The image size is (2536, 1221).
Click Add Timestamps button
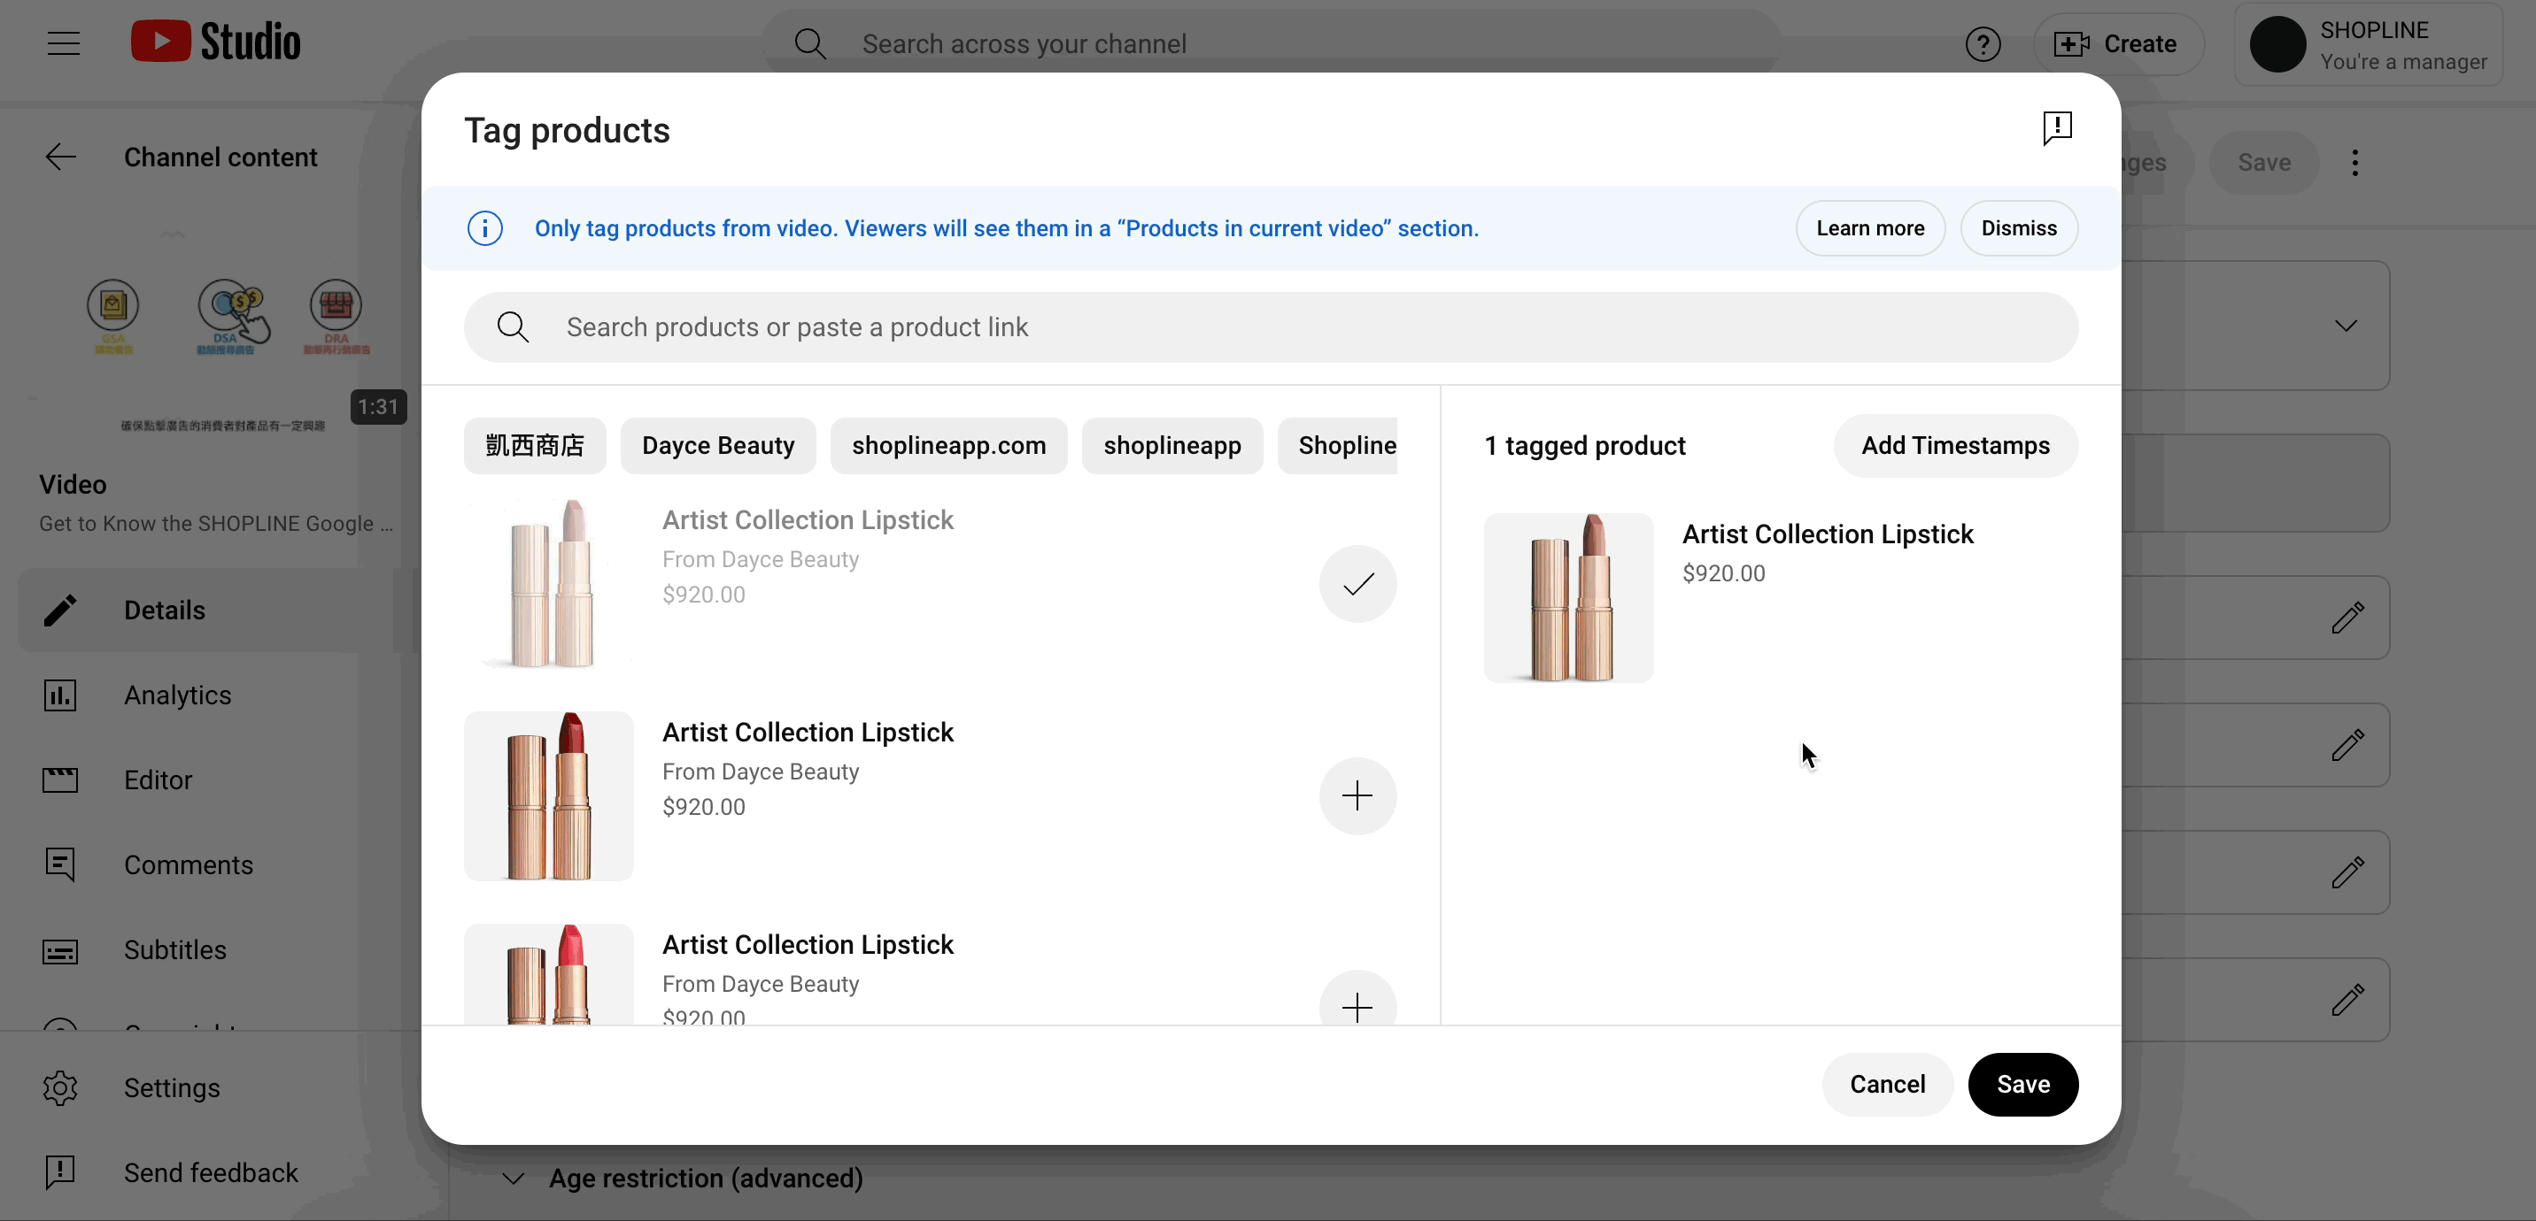1955,446
